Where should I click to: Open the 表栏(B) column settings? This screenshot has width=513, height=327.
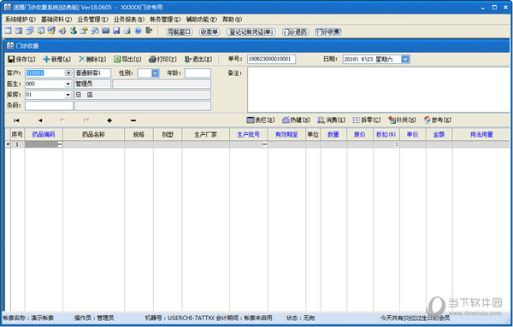261,120
